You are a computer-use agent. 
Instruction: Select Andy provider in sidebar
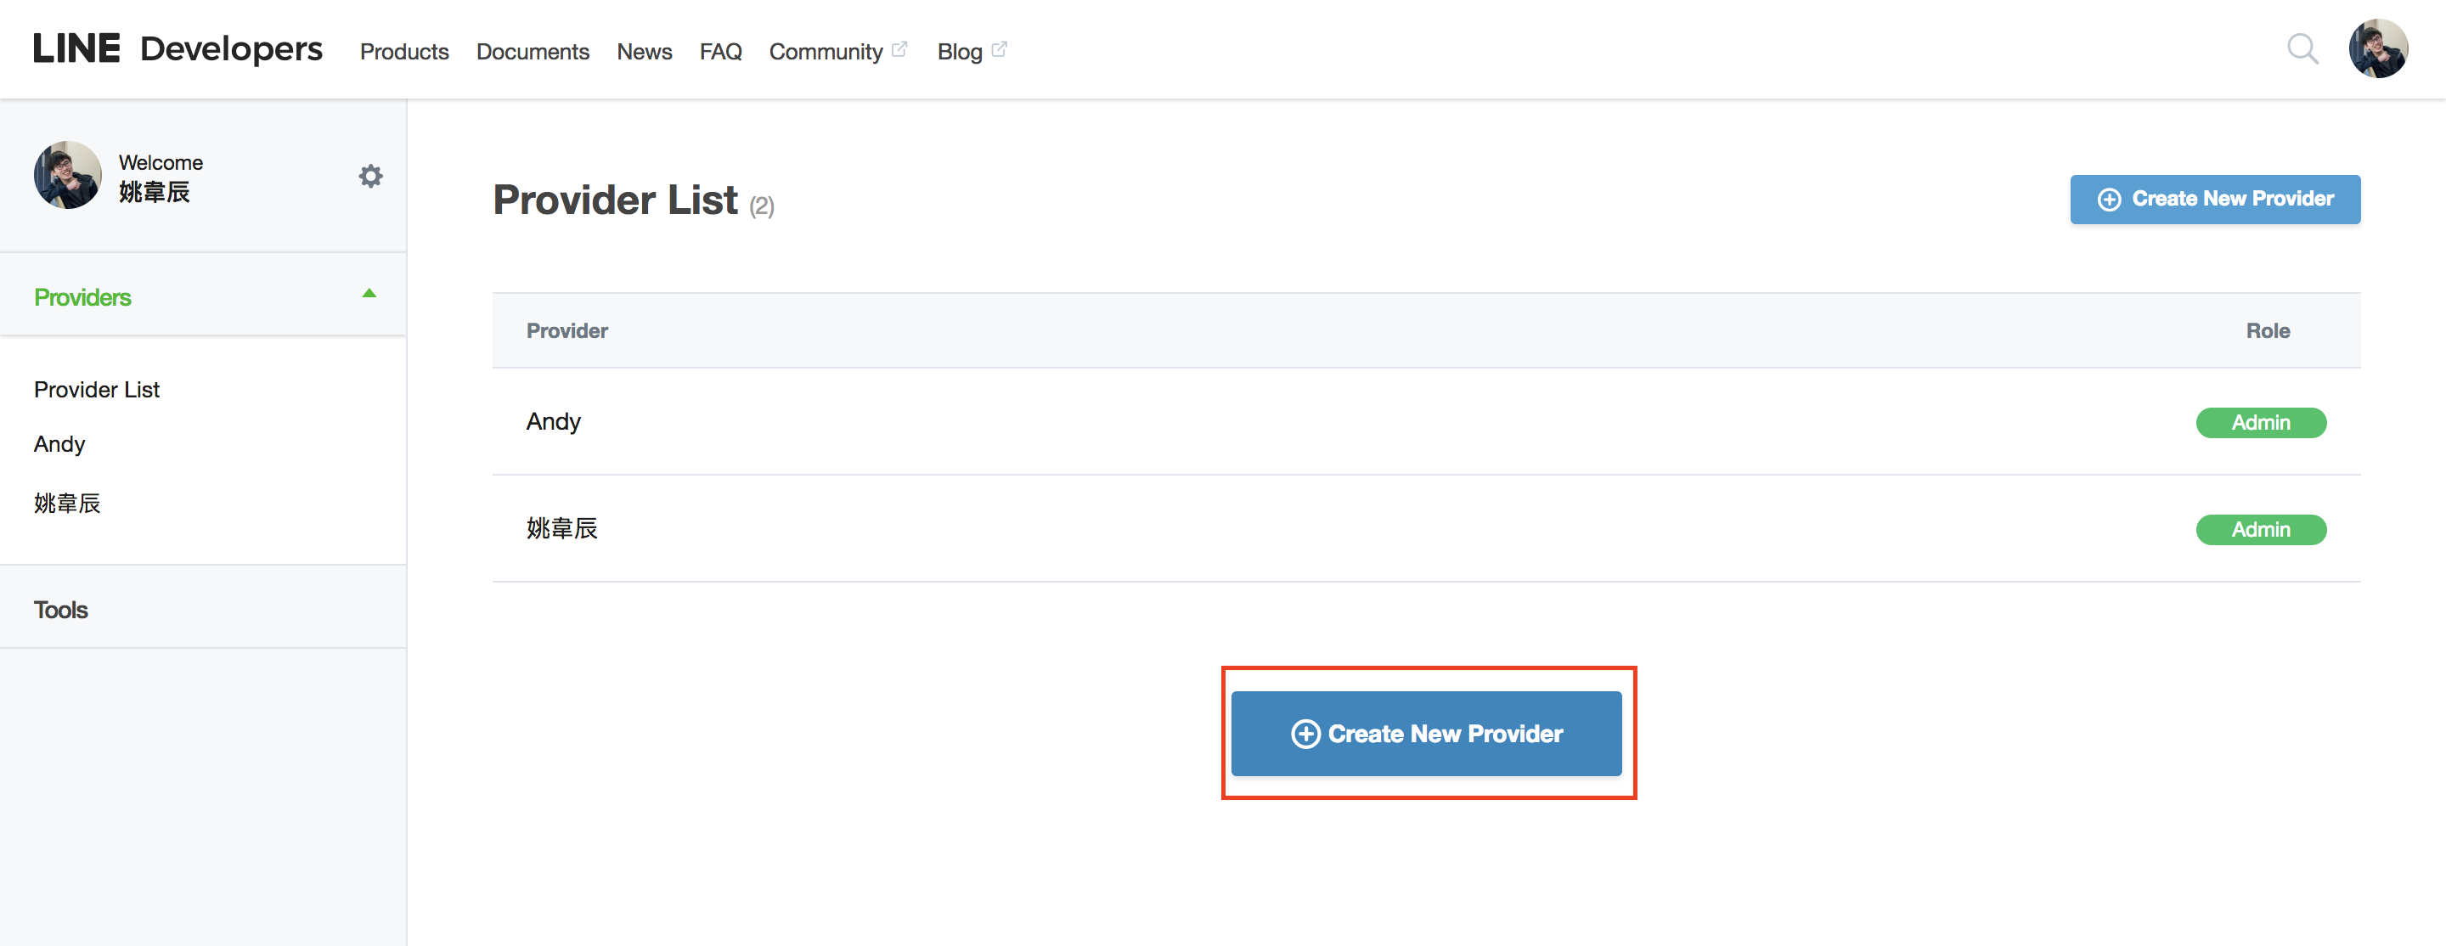click(59, 444)
